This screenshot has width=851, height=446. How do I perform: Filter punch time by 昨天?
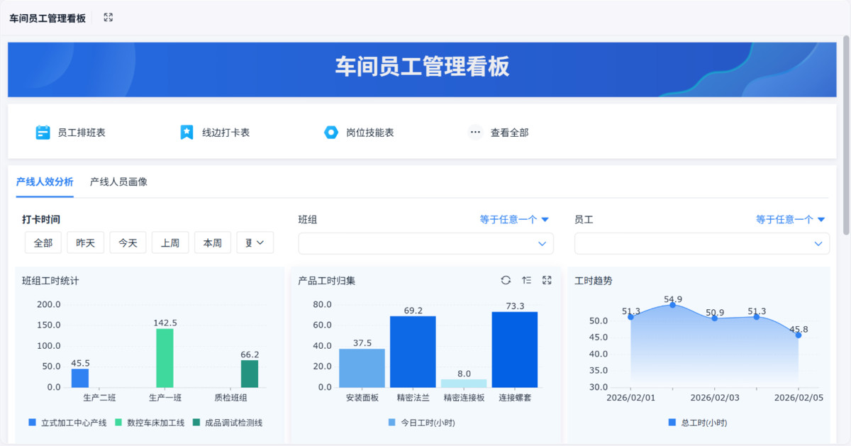click(86, 242)
